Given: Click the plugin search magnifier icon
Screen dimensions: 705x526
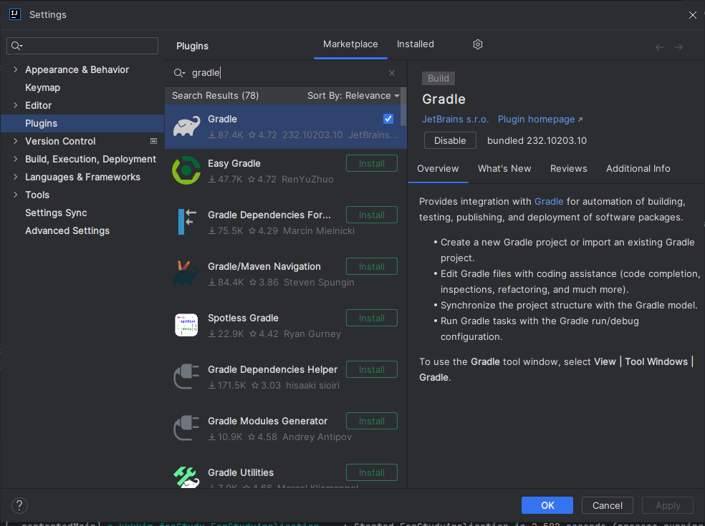Looking at the screenshot, I should click(x=179, y=73).
